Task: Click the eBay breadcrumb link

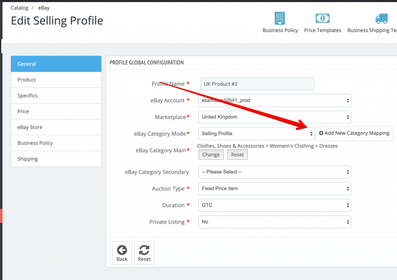Action: (44, 8)
